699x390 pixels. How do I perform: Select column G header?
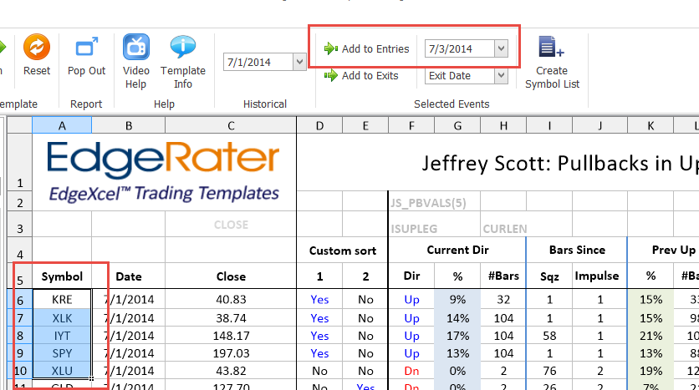(457, 125)
